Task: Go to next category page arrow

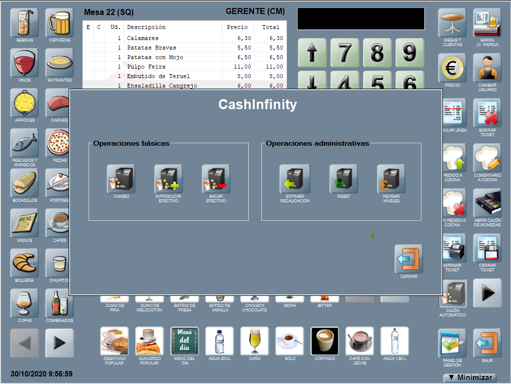Action: coord(60,343)
